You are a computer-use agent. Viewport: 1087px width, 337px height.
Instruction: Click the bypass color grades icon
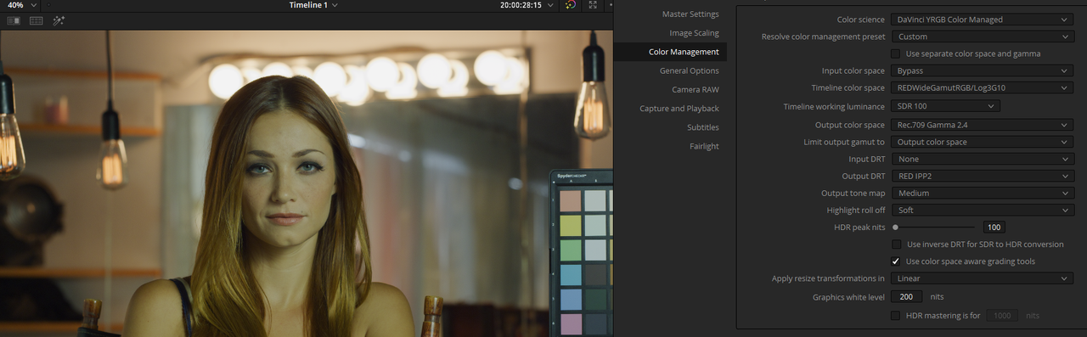point(571,5)
